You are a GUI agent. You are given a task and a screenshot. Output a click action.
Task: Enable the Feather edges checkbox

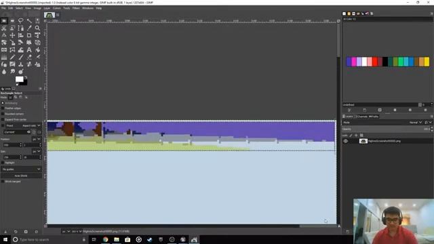click(3, 108)
